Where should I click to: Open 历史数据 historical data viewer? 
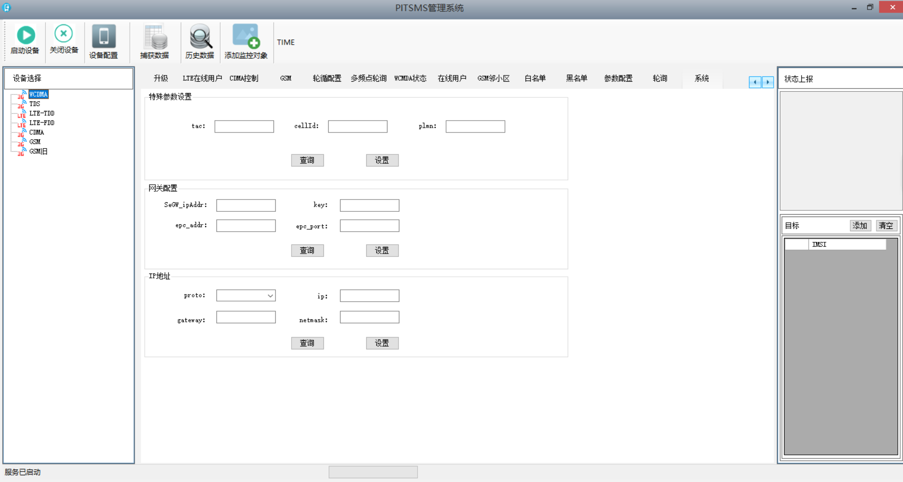[199, 37]
